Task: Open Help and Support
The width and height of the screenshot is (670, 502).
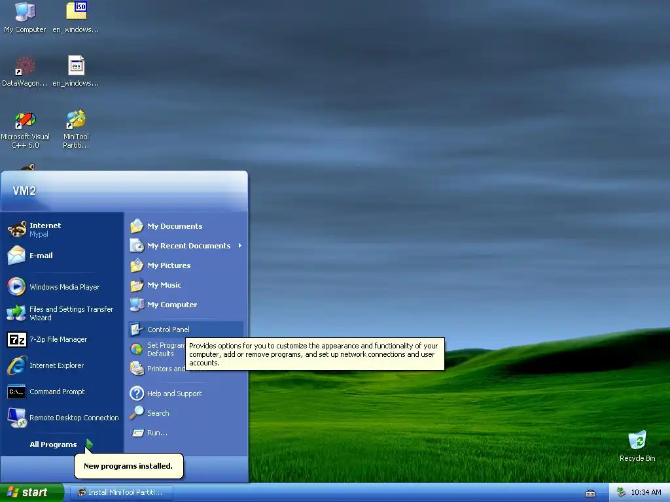Action: pos(186,393)
